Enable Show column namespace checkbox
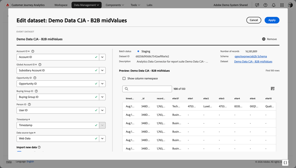This screenshot has height=168, width=296. point(124,79)
